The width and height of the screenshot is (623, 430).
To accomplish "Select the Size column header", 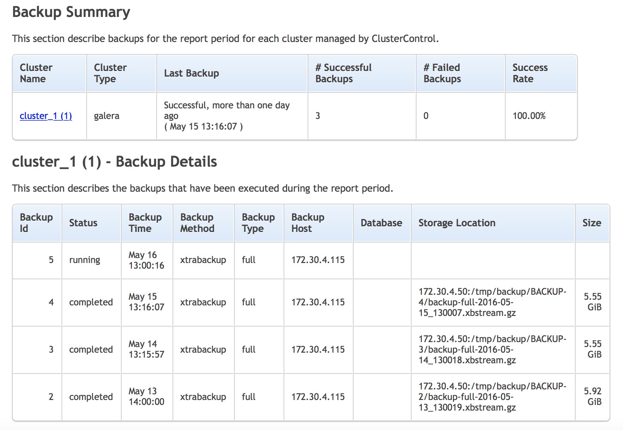I will 592,223.
